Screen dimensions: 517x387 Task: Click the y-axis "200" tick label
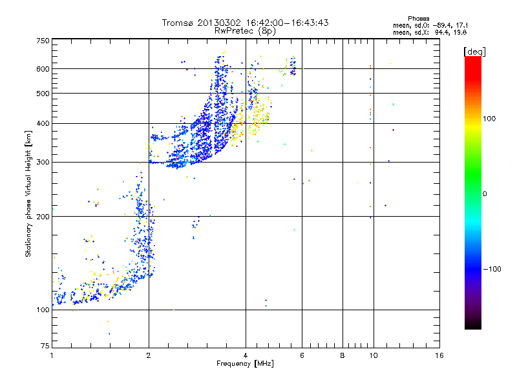[x=43, y=217]
